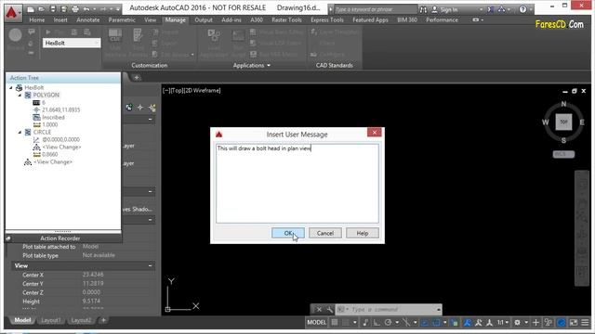Viewport: 595px width, 334px height.
Task: Click the Height value 9.5174
Action: [x=91, y=301]
